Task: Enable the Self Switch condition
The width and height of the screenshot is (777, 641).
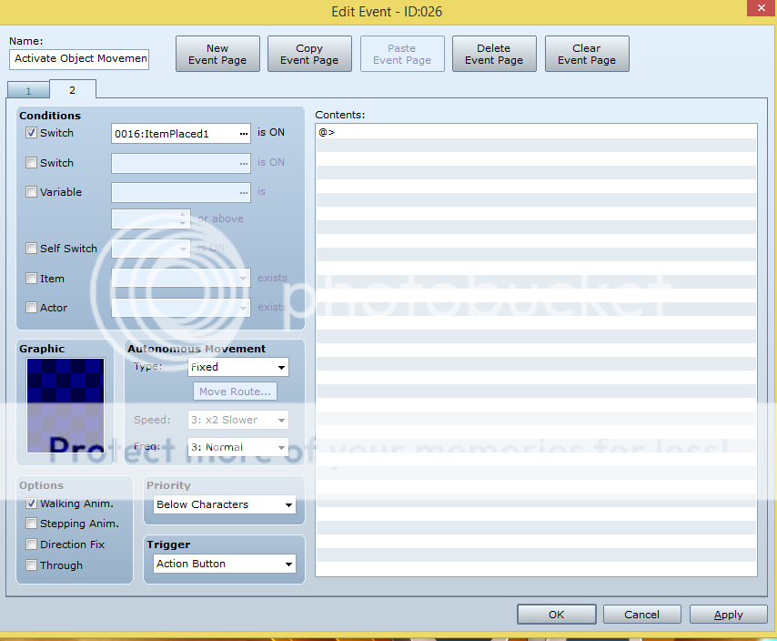Action: pyautogui.click(x=32, y=249)
